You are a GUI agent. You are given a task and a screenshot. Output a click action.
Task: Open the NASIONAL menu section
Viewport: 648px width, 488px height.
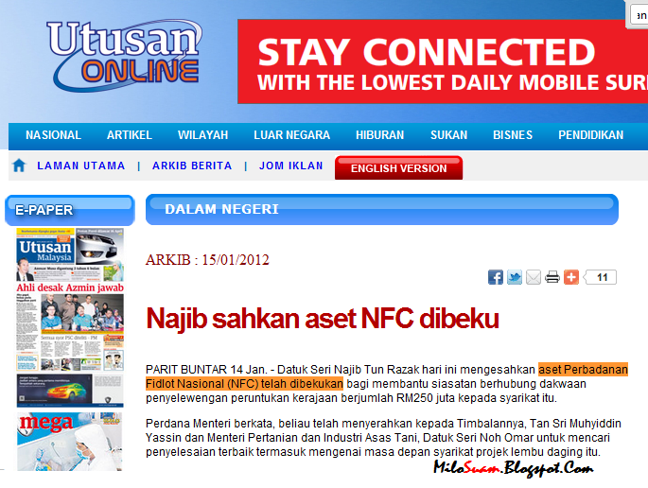tap(53, 135)
